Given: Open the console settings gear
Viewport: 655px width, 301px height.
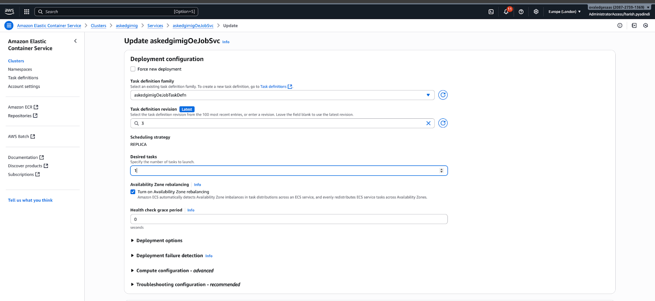Looking at the screenshot, I should click(536, 12).
